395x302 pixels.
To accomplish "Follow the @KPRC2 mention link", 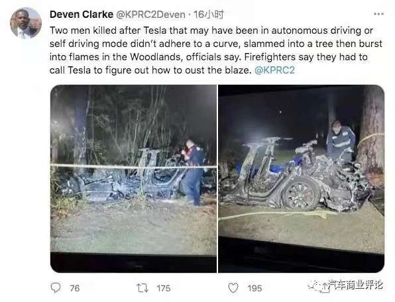I will pyautogui.click(x=274, y=70).
